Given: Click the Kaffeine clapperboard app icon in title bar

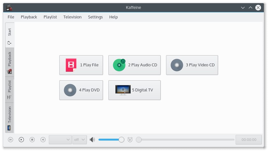Looking at the screenshot, I should pos(9,8).
